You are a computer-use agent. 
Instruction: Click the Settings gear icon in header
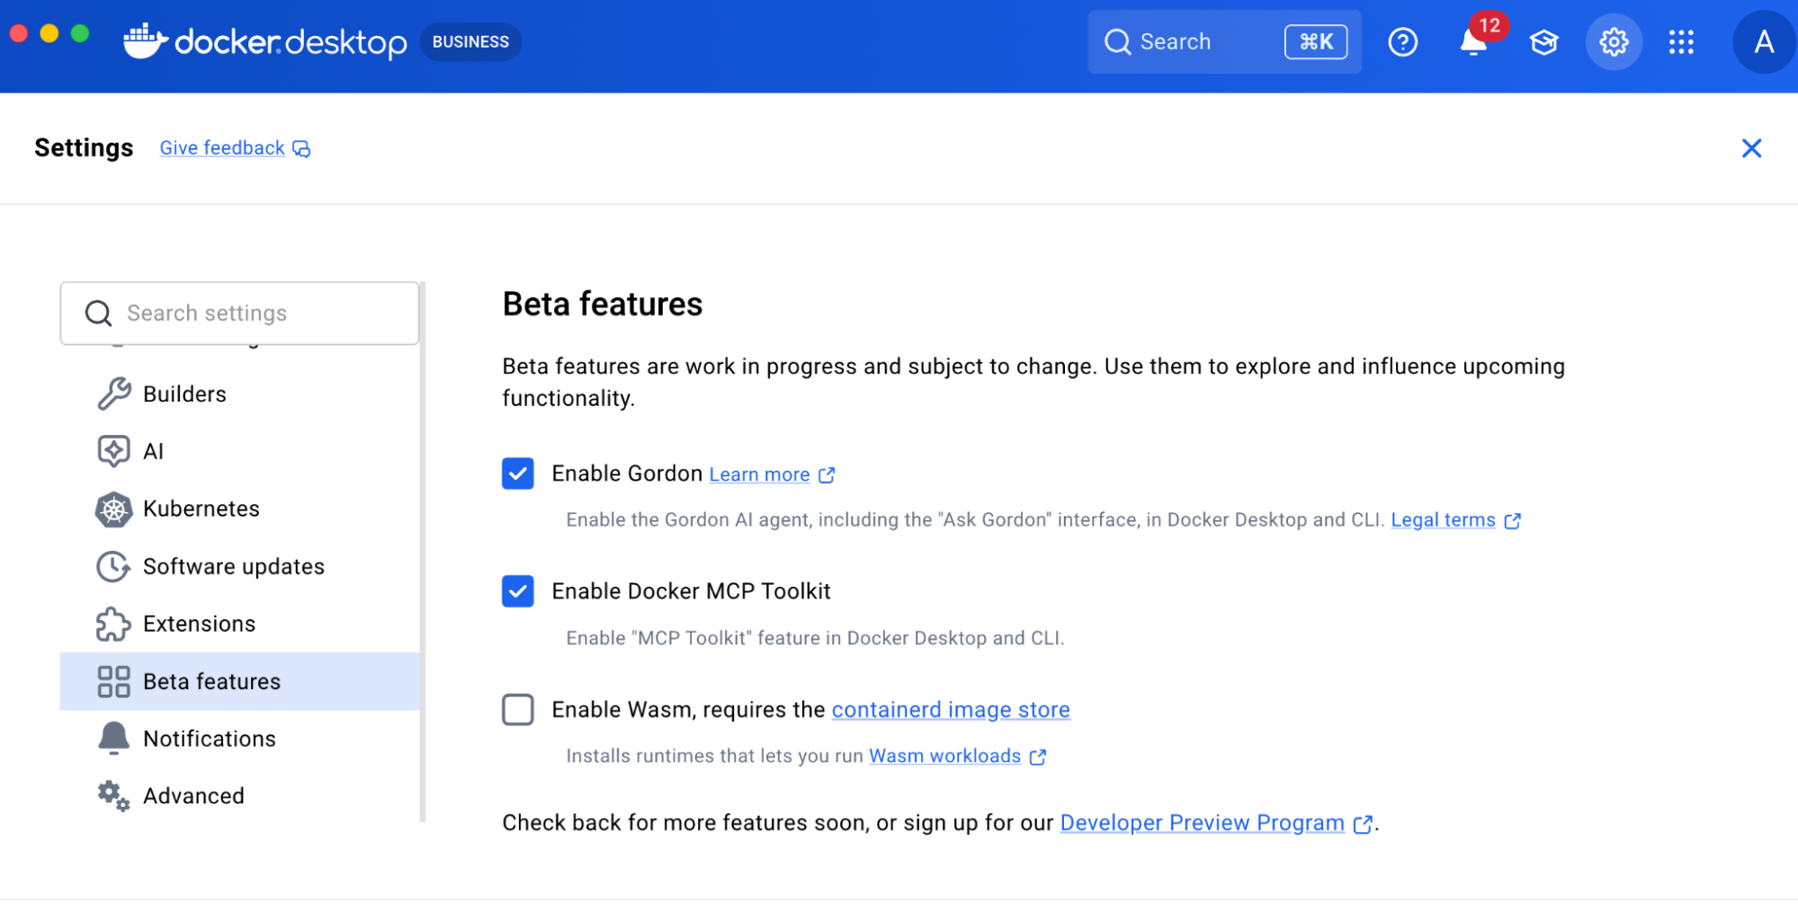[1614, 42]
